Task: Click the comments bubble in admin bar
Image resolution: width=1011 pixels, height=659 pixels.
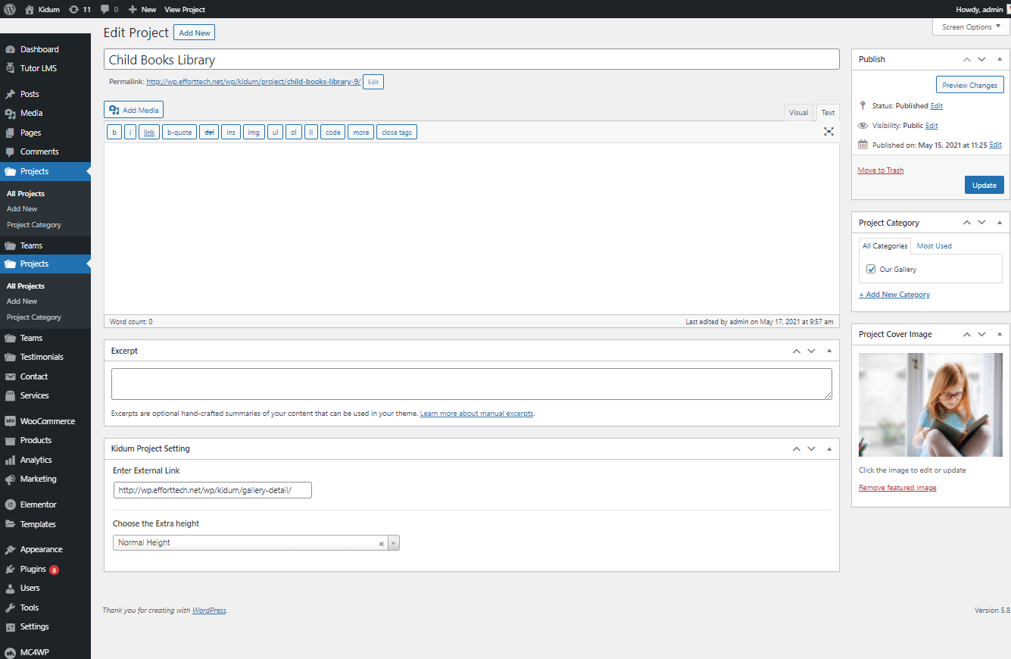Action: (x=109, y=9)
